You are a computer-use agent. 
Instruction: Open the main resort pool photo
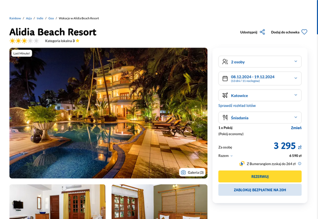108,113
